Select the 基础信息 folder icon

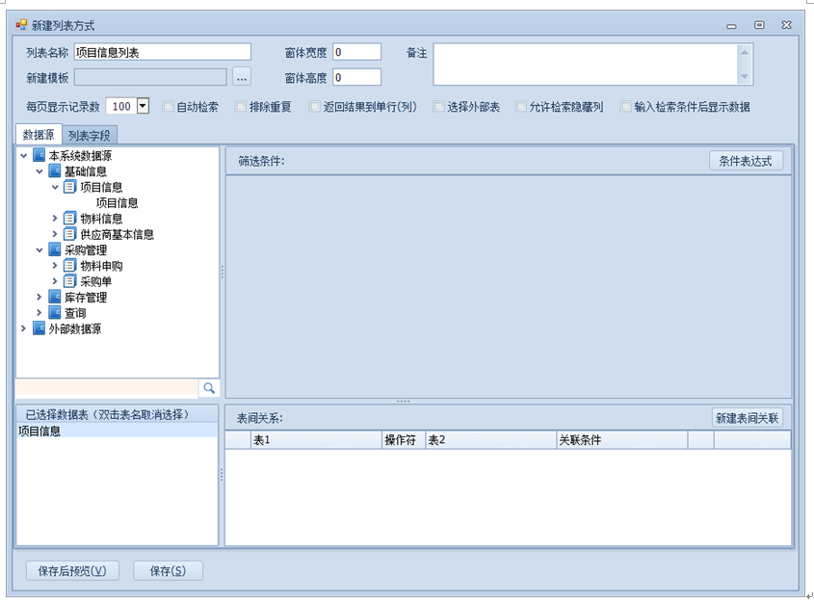tap(55, 171)
